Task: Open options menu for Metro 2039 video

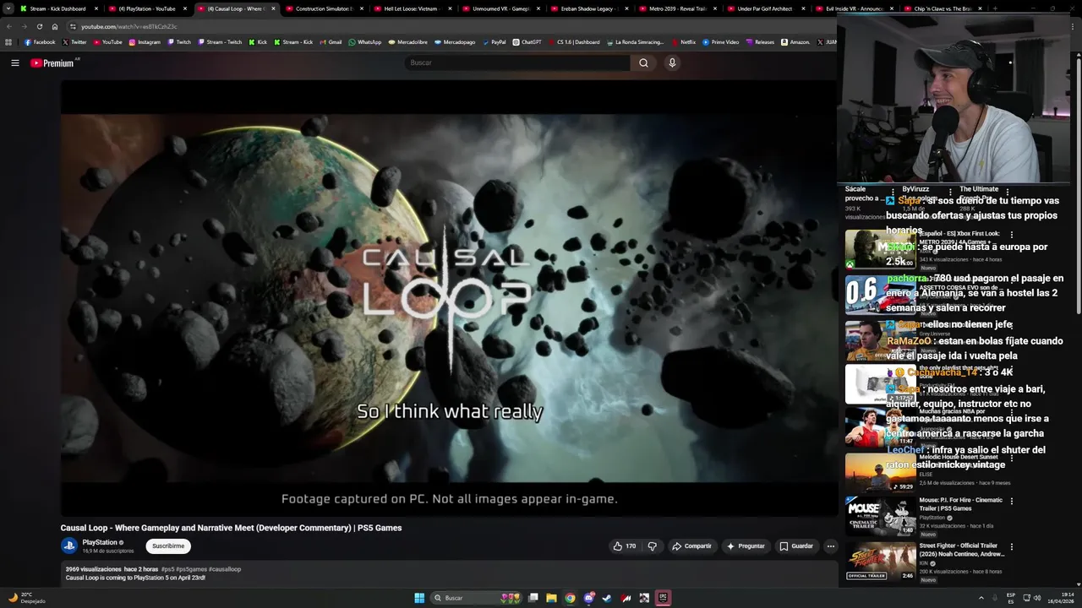Action: pos(1012,235)
